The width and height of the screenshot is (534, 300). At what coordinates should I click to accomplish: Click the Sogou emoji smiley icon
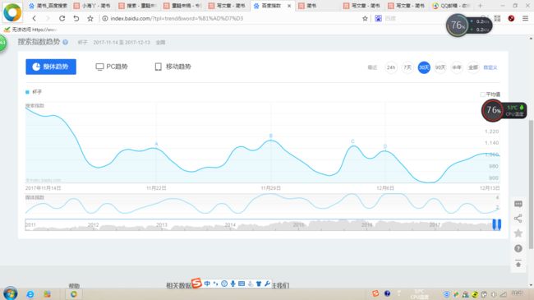pyautogui.click(x=224, y=284)
